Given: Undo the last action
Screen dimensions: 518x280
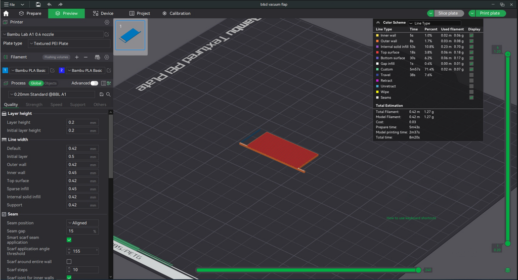Looking at the screenshot, I should 49,4.
